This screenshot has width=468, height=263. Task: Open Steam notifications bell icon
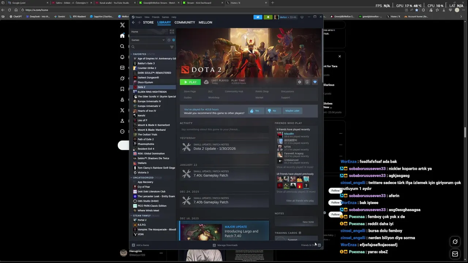[x=268, y=17]
